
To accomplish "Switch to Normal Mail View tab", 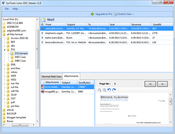I will click(x=52, y=76).
